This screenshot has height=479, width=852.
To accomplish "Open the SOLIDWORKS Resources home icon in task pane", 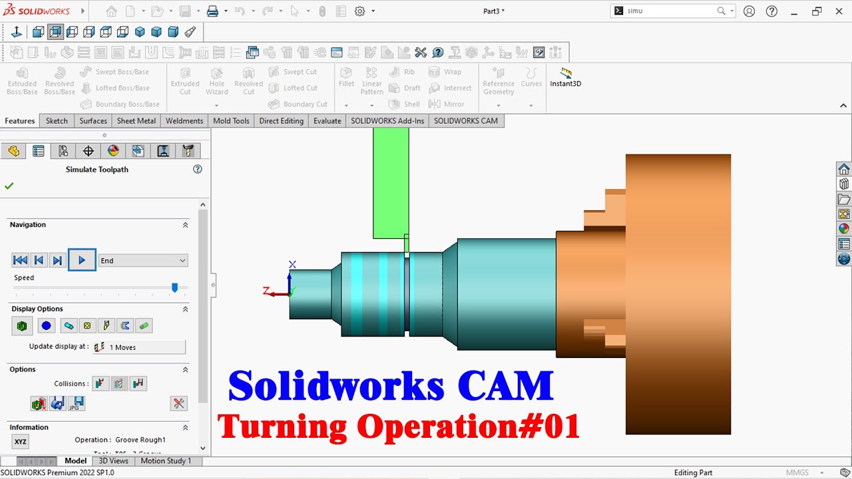I will pos(844,169).
